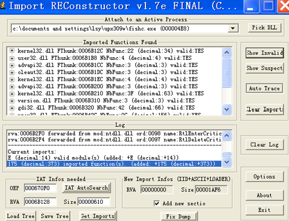Select the rva:0006B2F0 forwarded log line

tap(114, 133)
